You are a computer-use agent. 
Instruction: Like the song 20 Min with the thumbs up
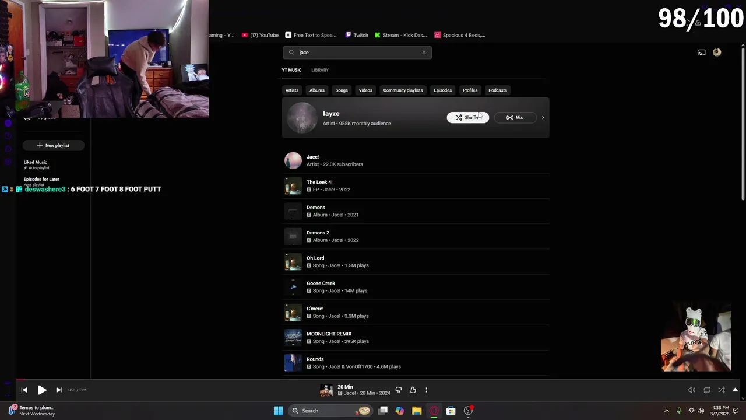[x=413, y=390]
